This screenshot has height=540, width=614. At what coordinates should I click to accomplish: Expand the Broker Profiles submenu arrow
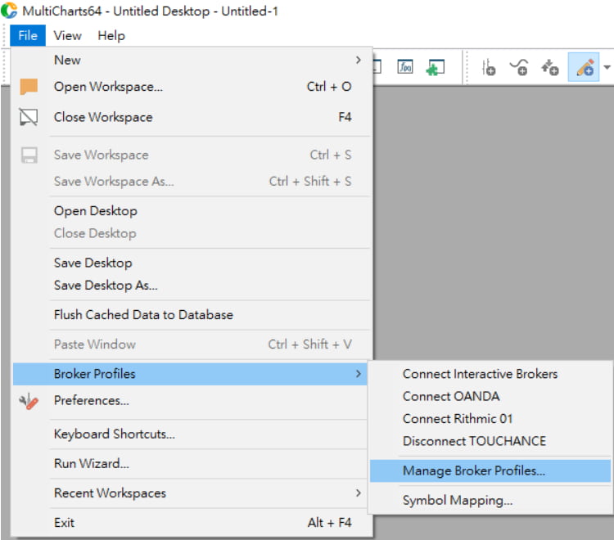[x=358, y=374]
